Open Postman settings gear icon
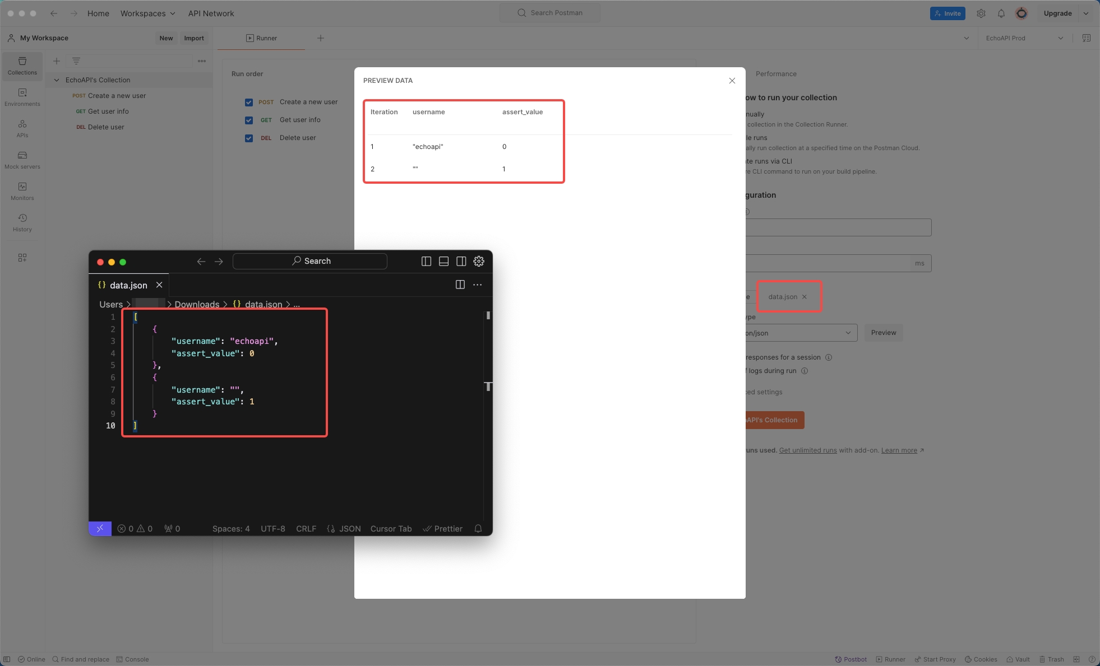 click(x=981, y=13)
